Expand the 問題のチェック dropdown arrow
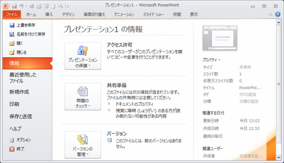284x163 pixels. click(89, 106)
